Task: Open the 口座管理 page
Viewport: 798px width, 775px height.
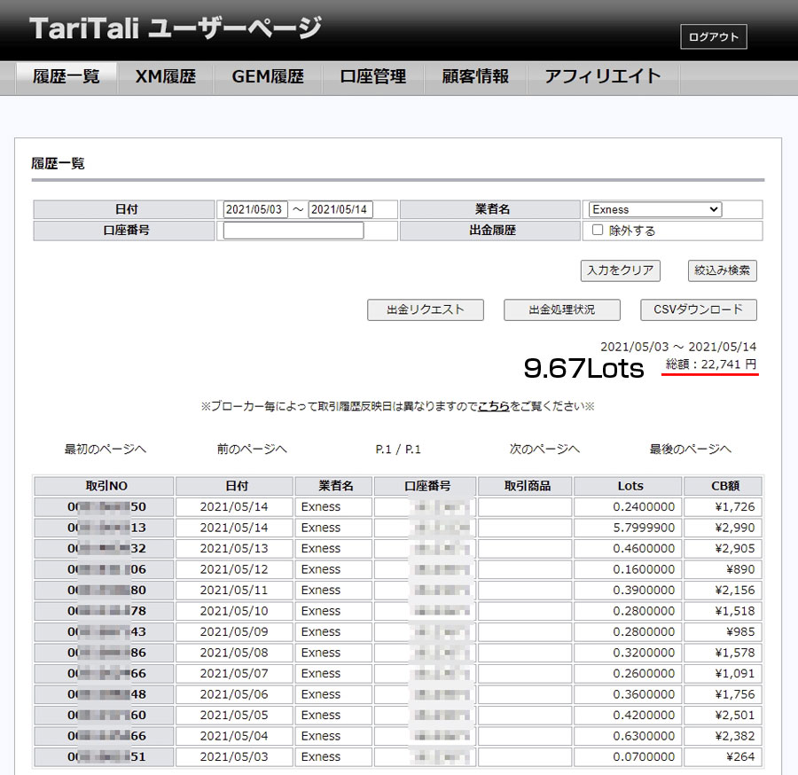Action: [x=374, y=77]
